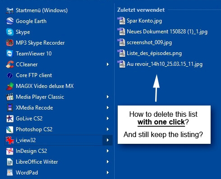Click the file icon beside Spar Konto.jpg
The height and width of the screenshot is (179, 221).
(121, 21)
